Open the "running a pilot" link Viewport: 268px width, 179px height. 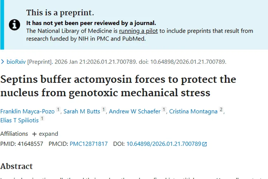pos(138,31)
